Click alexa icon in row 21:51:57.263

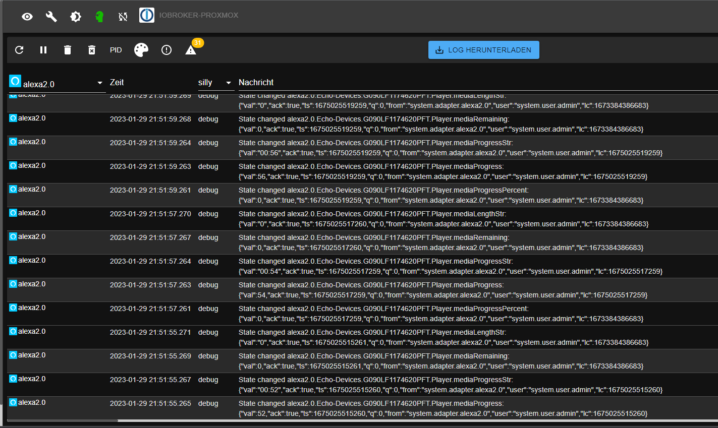pyautogui.click(x=13, y=284)
